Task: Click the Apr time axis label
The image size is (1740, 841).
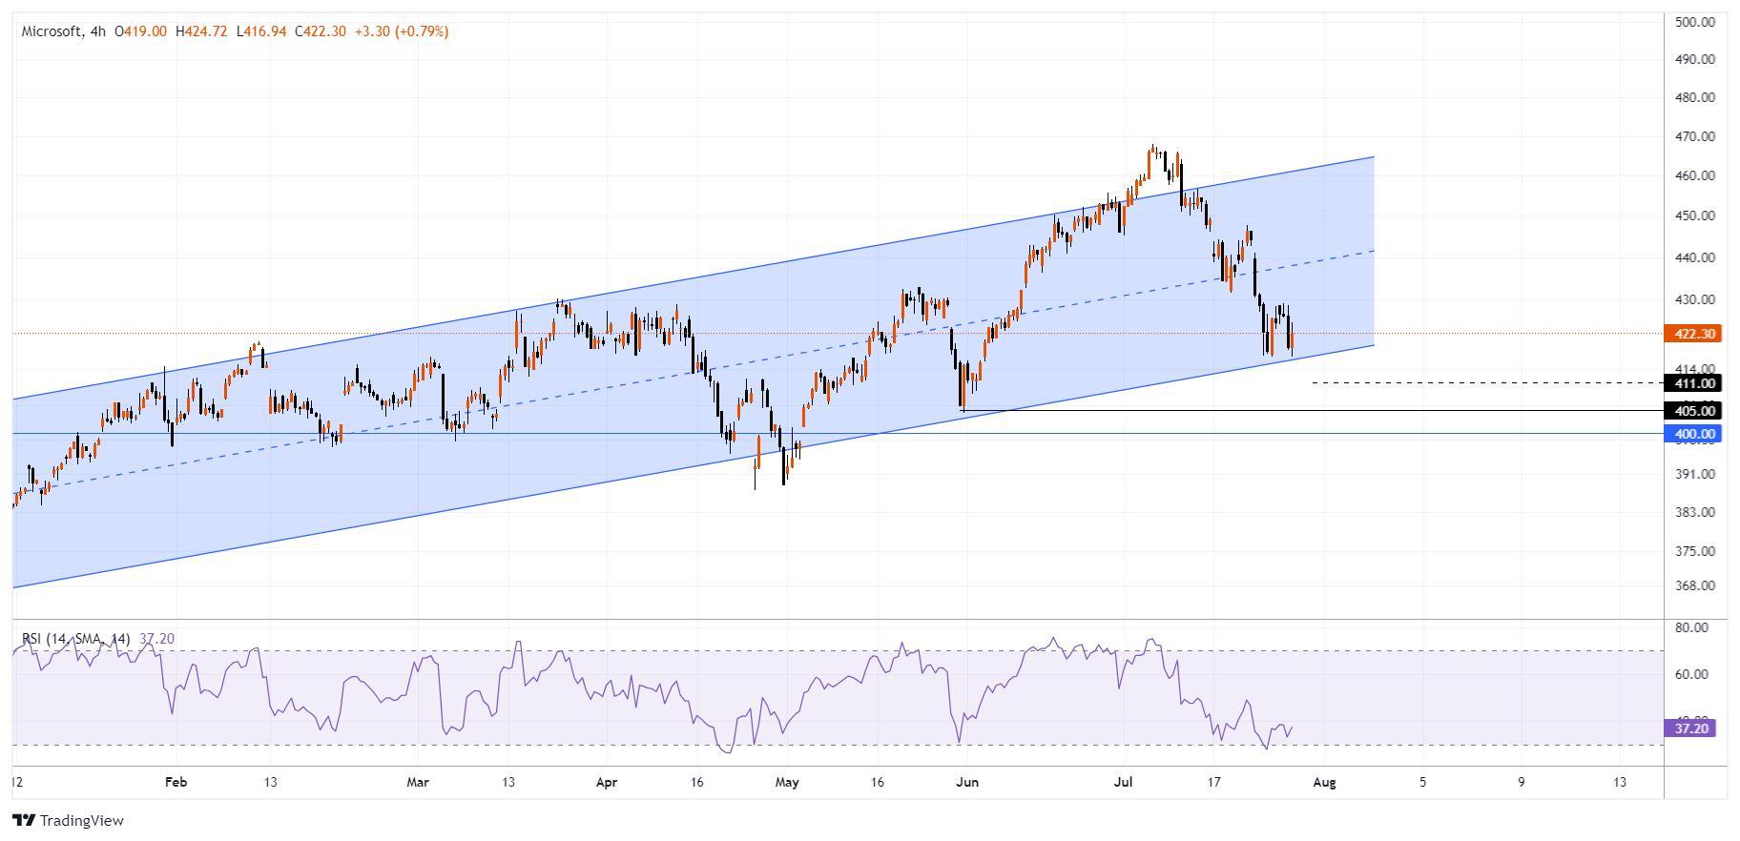Action: pyautogui.click(x=607, y=782)
